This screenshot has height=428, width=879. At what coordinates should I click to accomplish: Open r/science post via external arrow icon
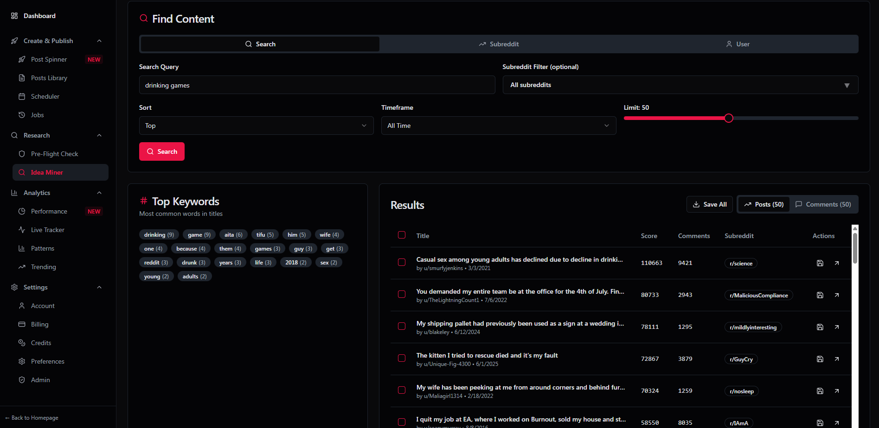pos(837,263)
